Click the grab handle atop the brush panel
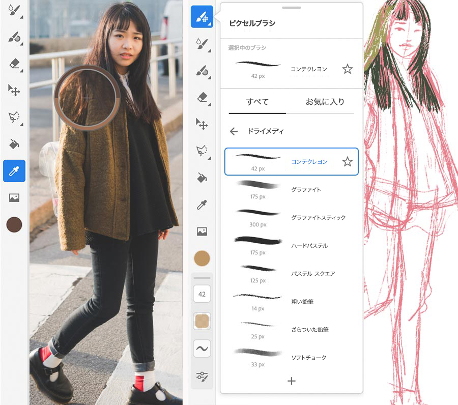 [x=291, y=8]
